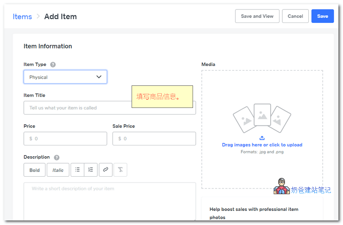Image resolution: width=343 pixels, height=225 pixels.
Task: Go back to Items via breadcrumb
Action: (22, 17)
